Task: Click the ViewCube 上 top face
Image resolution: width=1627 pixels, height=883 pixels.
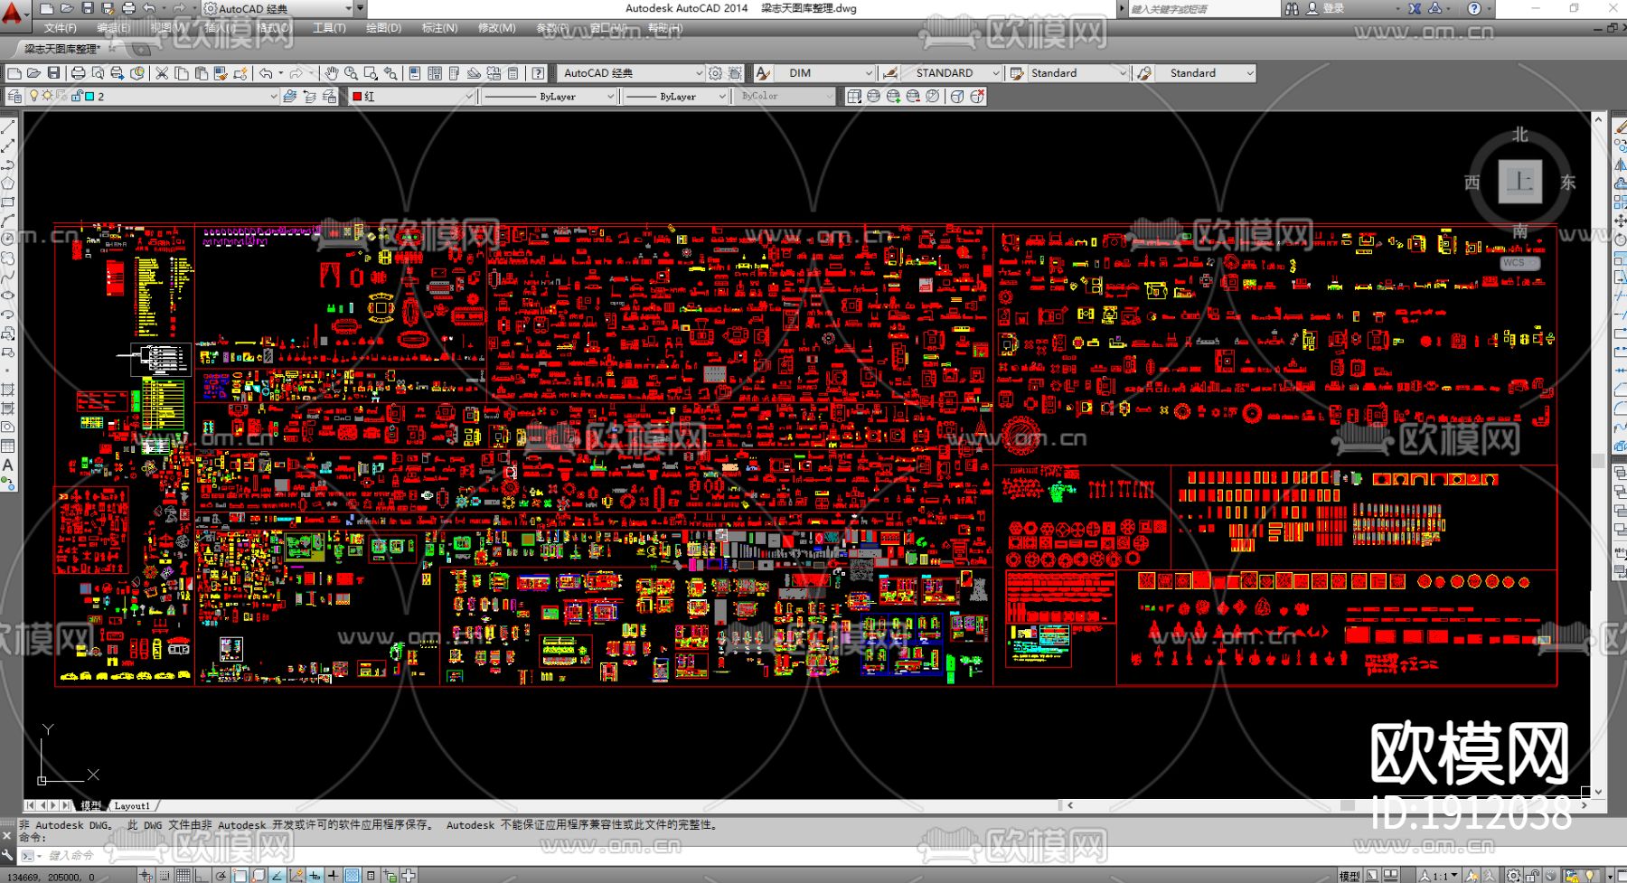Action: 1520,182
